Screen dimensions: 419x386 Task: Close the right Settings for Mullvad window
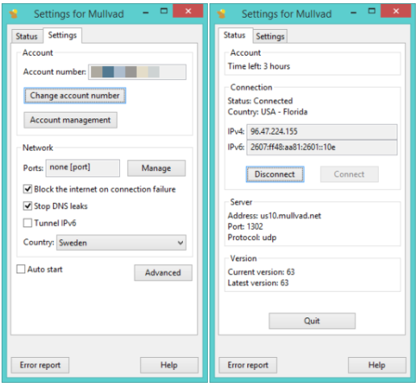click(396, 10)
